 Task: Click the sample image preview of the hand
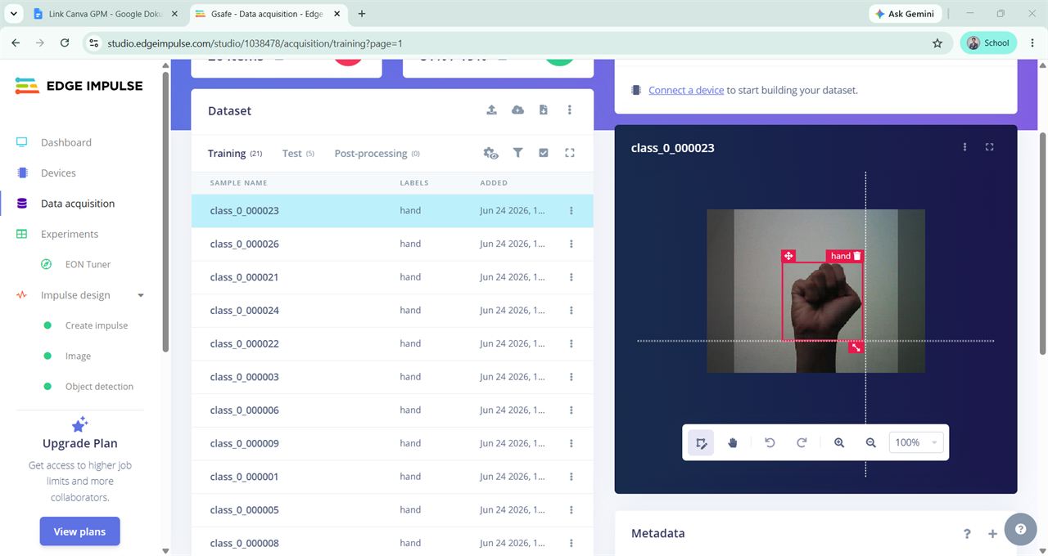pyautogui.click(x=815, y=291)
